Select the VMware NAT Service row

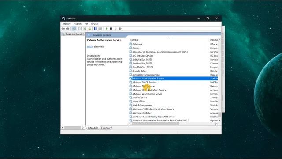click(x=173, y=86)
